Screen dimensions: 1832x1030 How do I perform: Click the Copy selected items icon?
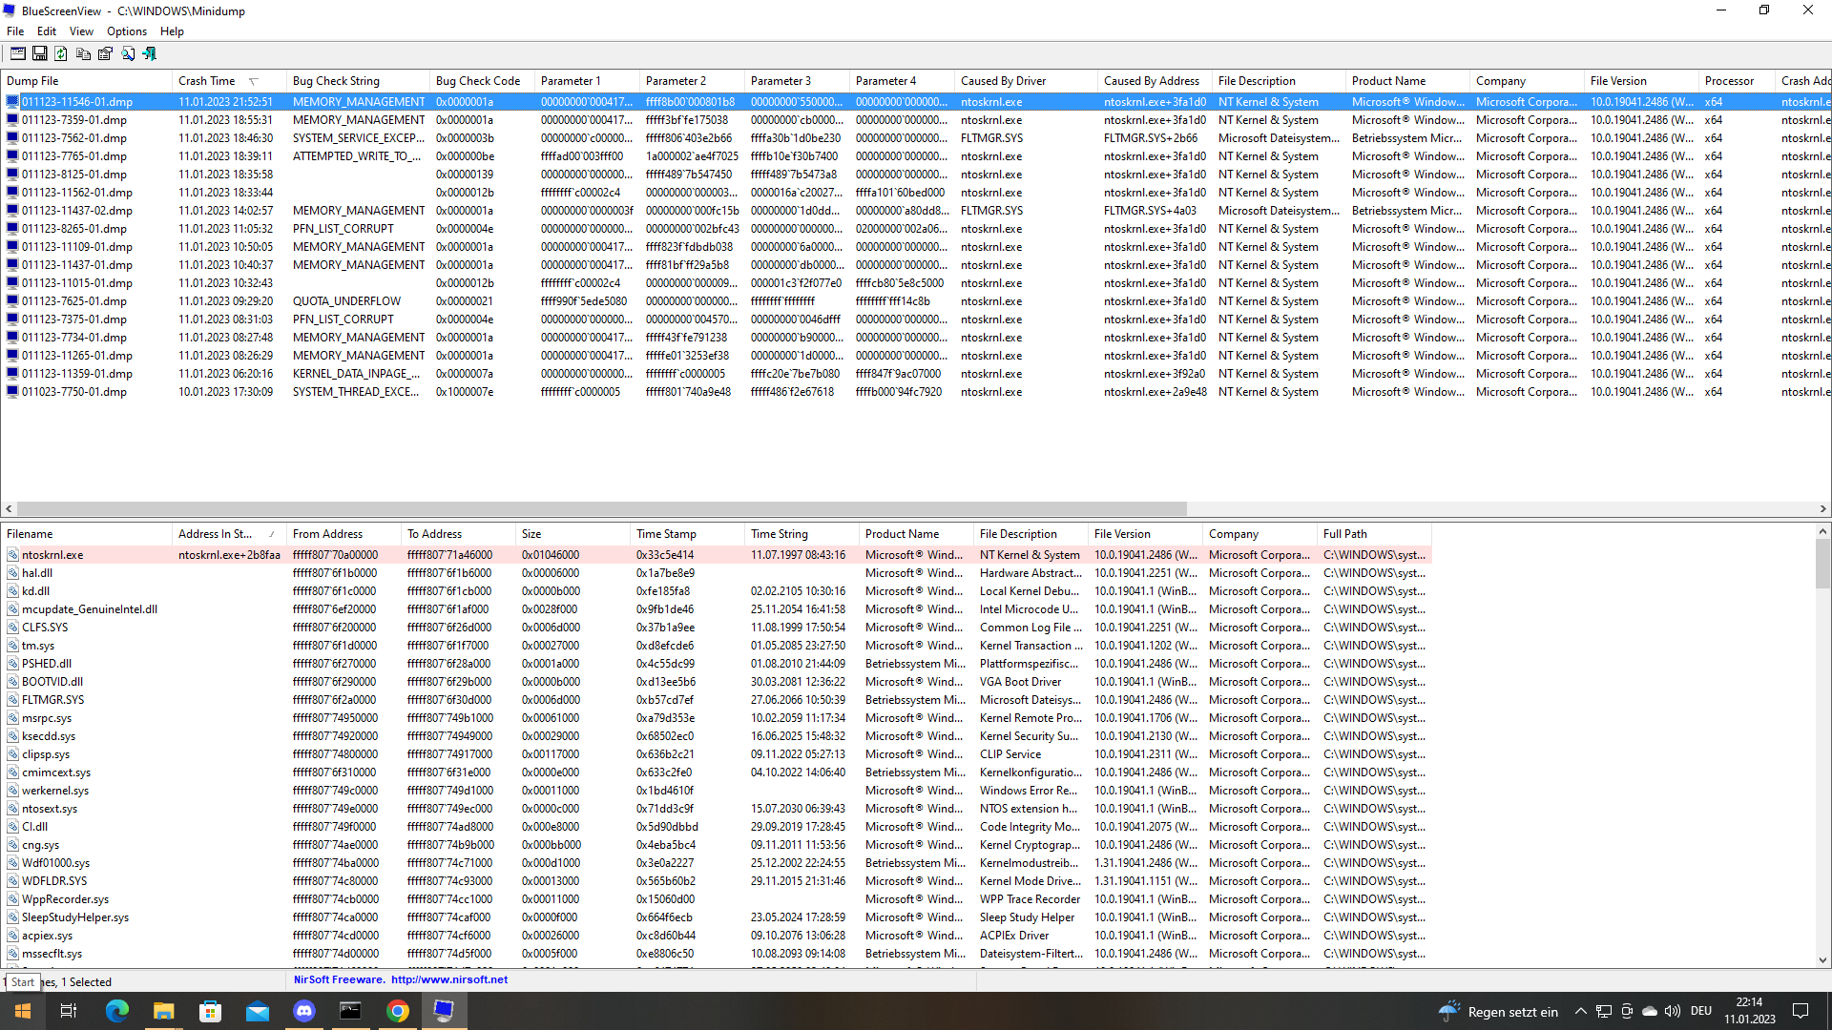pyautogui.click(x=83, y=54)
